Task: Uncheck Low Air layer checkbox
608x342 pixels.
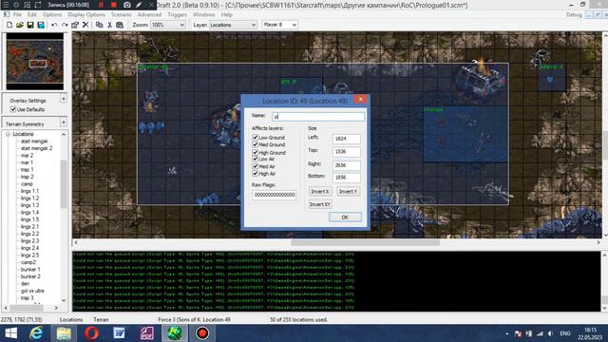Action: pyautogui.click(x=255, y=159)
